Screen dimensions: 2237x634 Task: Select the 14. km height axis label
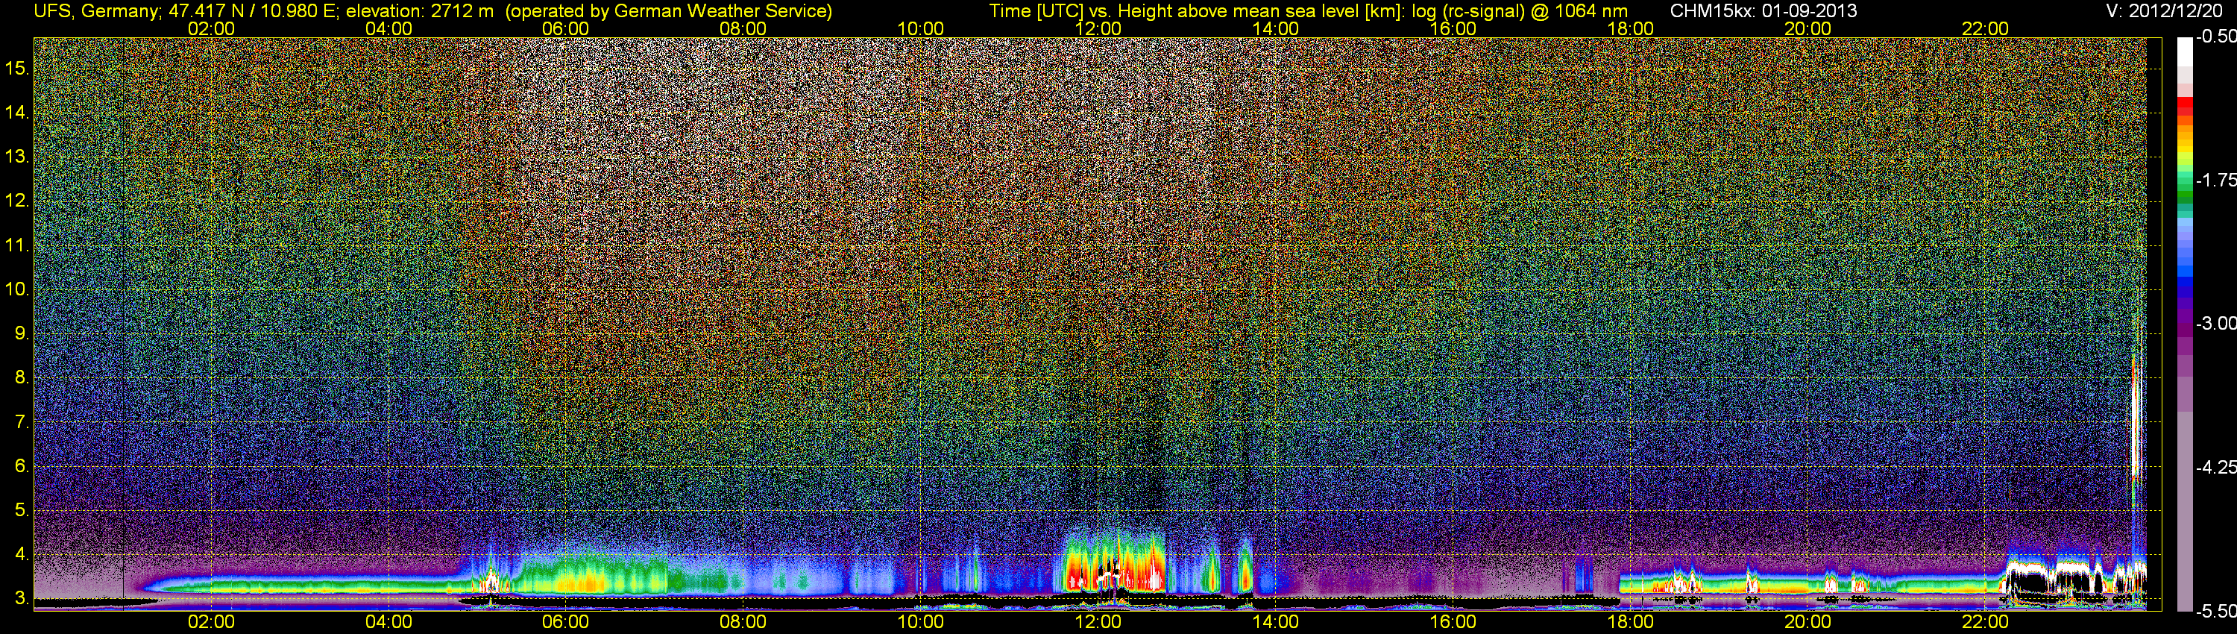pos(17,112)
